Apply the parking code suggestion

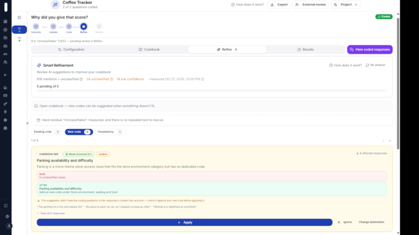click(x=184, y=222)
